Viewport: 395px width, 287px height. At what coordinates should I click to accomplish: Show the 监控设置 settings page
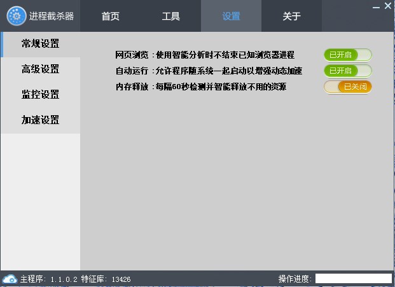(x=40, y=95)
